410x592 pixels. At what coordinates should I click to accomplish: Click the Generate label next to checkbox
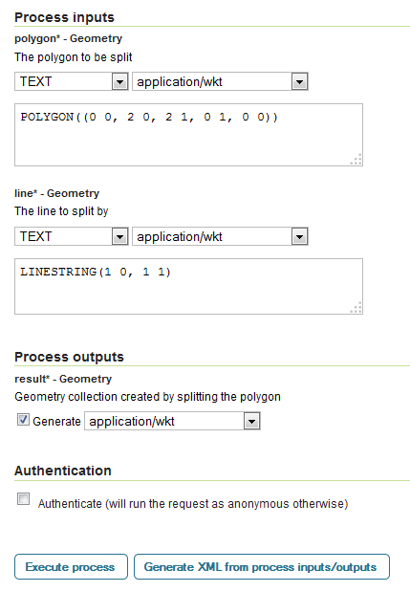[x=56, y=422]
